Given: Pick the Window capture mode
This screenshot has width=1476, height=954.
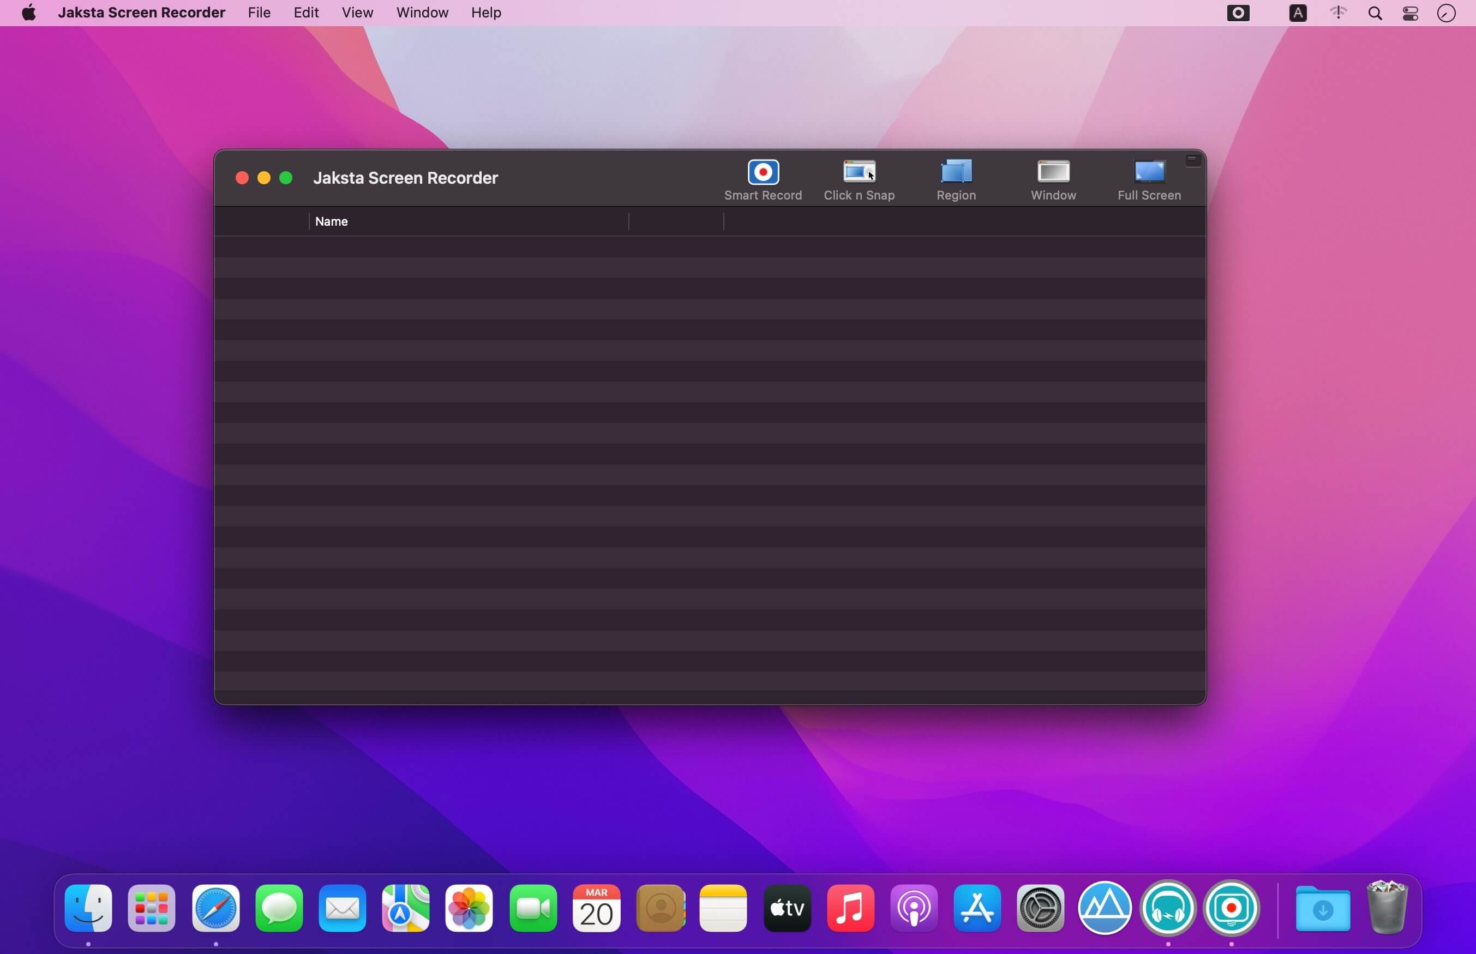Looking at the screenshot, I should [1053, 180].
